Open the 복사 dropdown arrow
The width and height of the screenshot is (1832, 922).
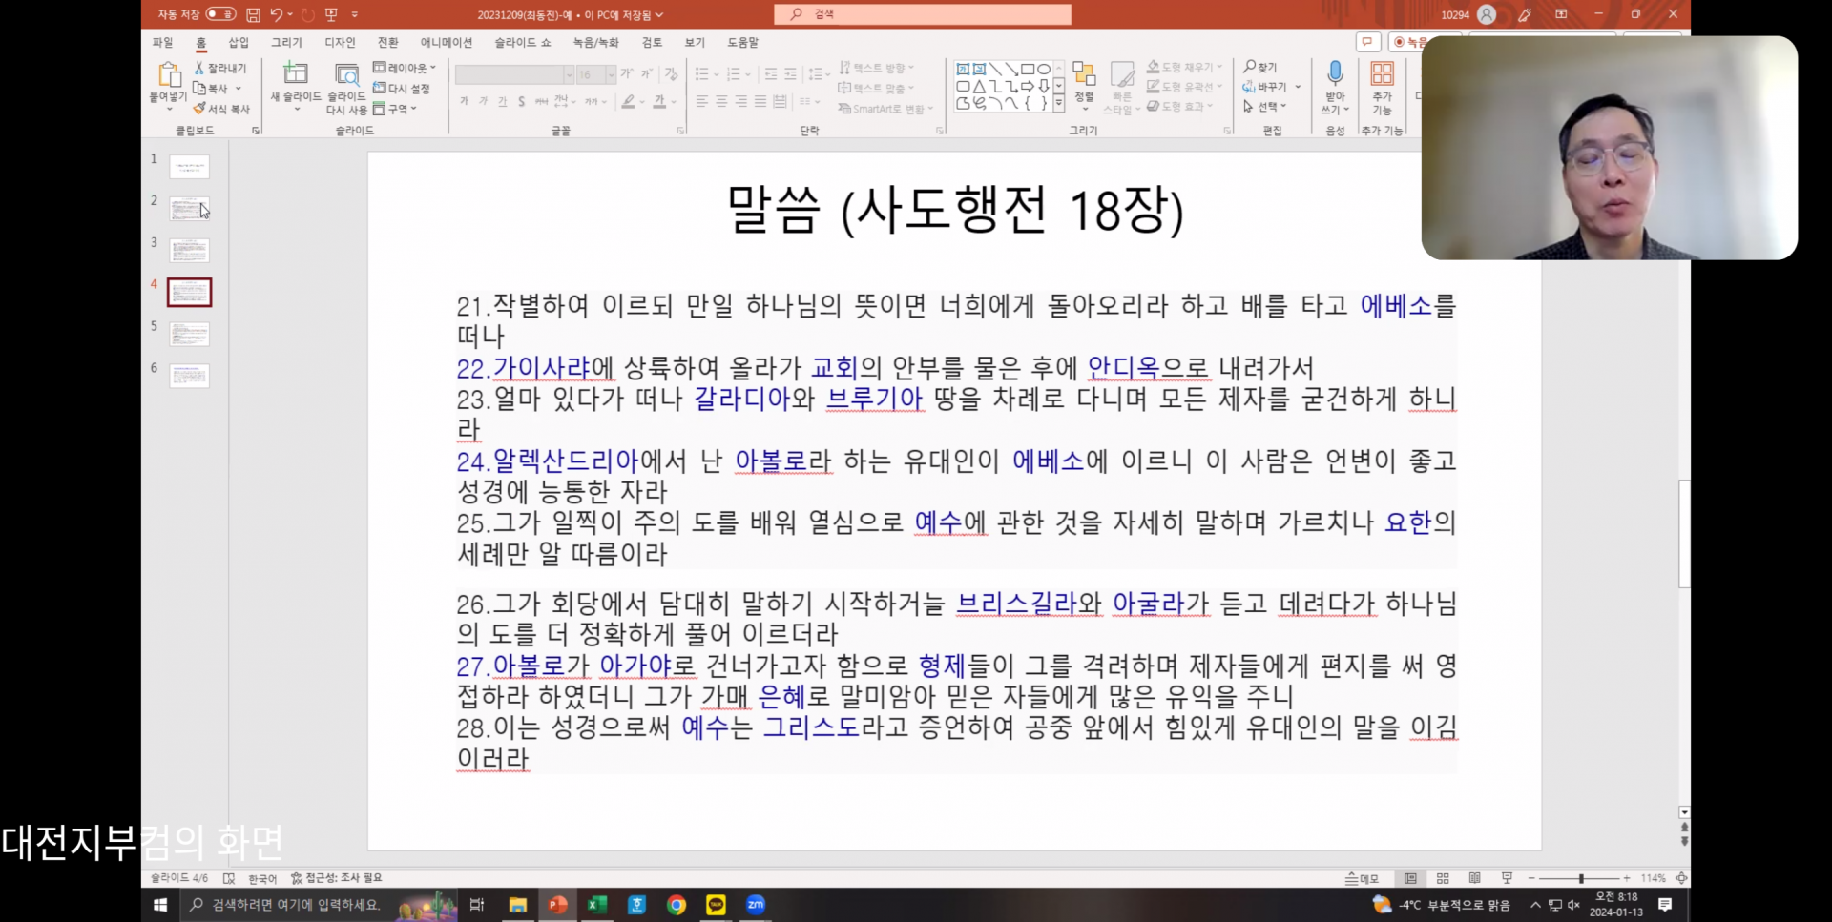click(239, 89)
